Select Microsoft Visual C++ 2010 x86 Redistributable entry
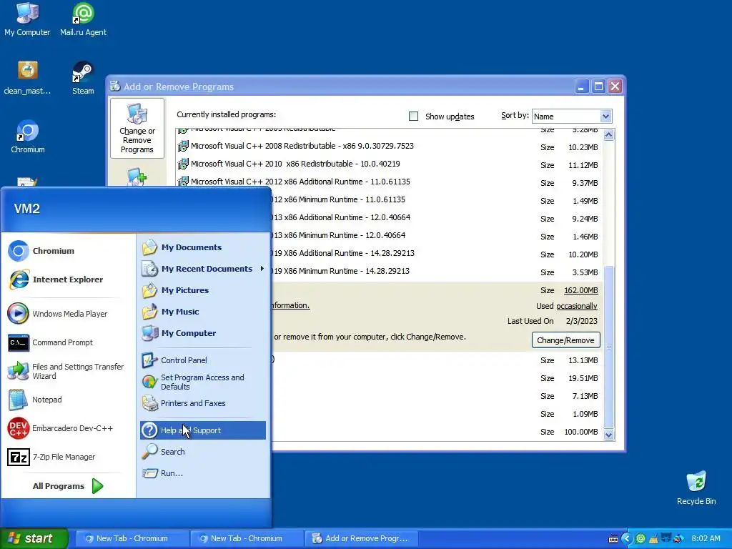The image size is (732, 549). click(x=389, y=164)
